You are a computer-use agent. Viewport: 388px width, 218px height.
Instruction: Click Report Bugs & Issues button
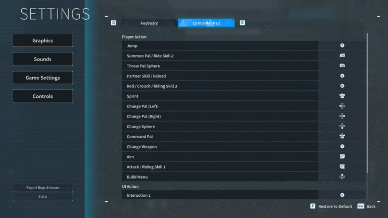[x=42, y=187]
